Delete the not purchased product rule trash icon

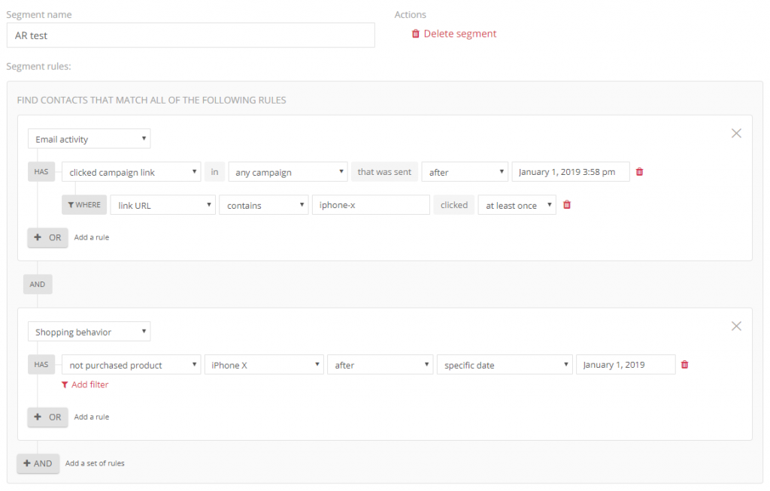click(684, 364)
